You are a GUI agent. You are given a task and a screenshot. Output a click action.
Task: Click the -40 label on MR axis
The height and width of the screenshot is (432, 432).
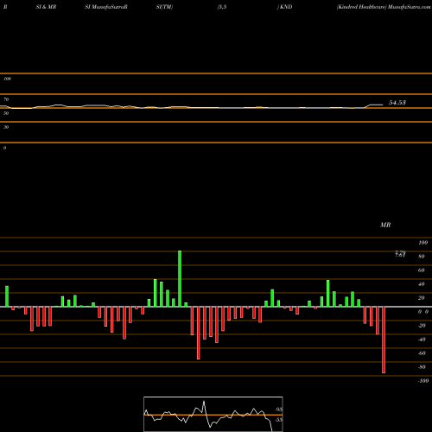pyautogui.click(x=422, y=340)
